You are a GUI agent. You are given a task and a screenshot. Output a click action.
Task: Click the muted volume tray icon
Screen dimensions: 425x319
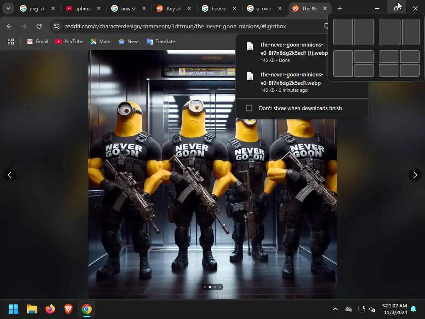372,309
